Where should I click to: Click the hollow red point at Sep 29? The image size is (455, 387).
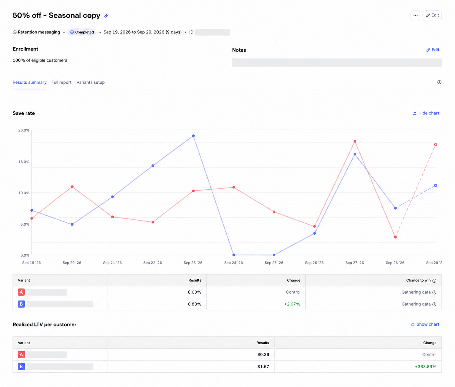coord(436,144)
